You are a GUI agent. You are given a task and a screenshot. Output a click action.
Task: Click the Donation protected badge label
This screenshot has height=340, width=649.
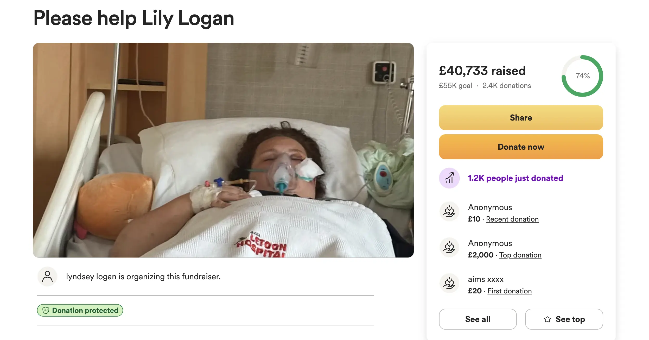coord(85,310)
